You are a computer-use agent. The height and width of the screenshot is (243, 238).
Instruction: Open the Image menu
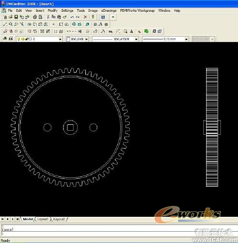click(x=93, y=11)
